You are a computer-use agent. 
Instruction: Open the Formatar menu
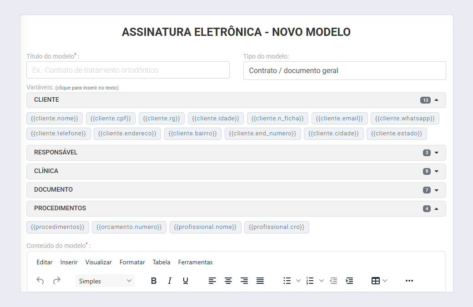point(132,262)
